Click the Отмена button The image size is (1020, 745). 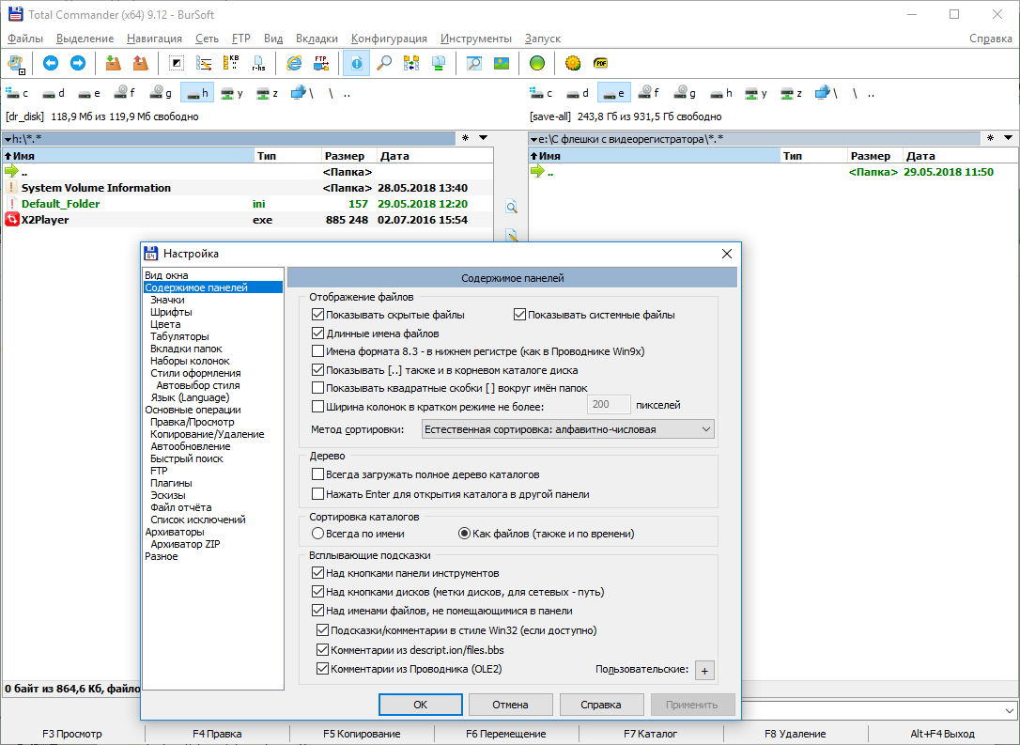pyautogui.click(x=511, y=705)
